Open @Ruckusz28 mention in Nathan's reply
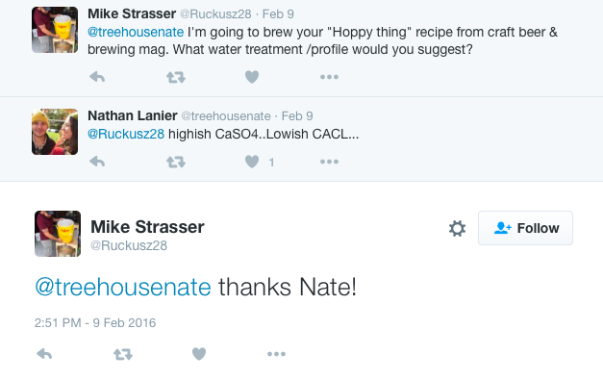 tap(126, 134)
